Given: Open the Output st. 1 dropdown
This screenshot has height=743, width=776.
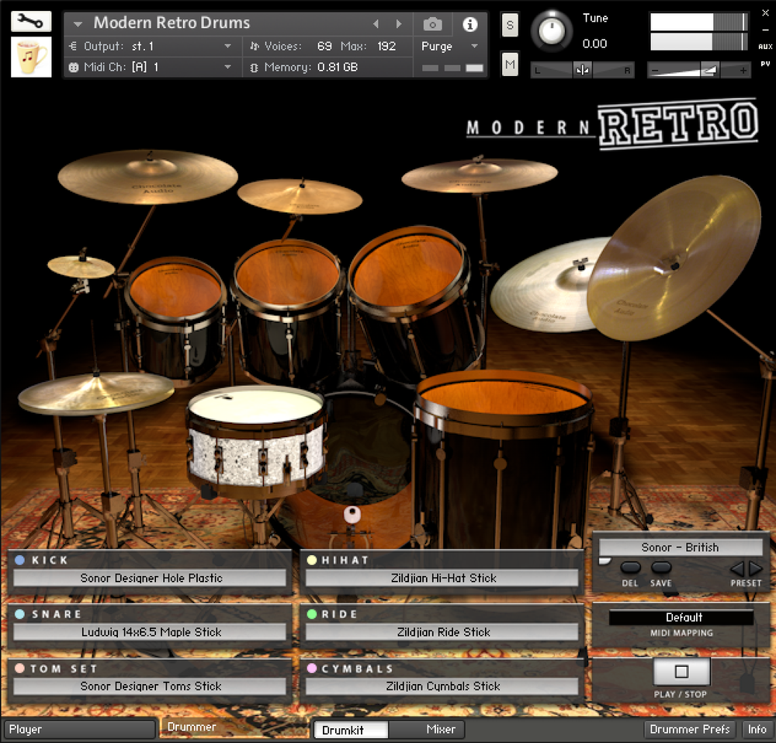Looking at the screenshot, I should click(151, 46).
